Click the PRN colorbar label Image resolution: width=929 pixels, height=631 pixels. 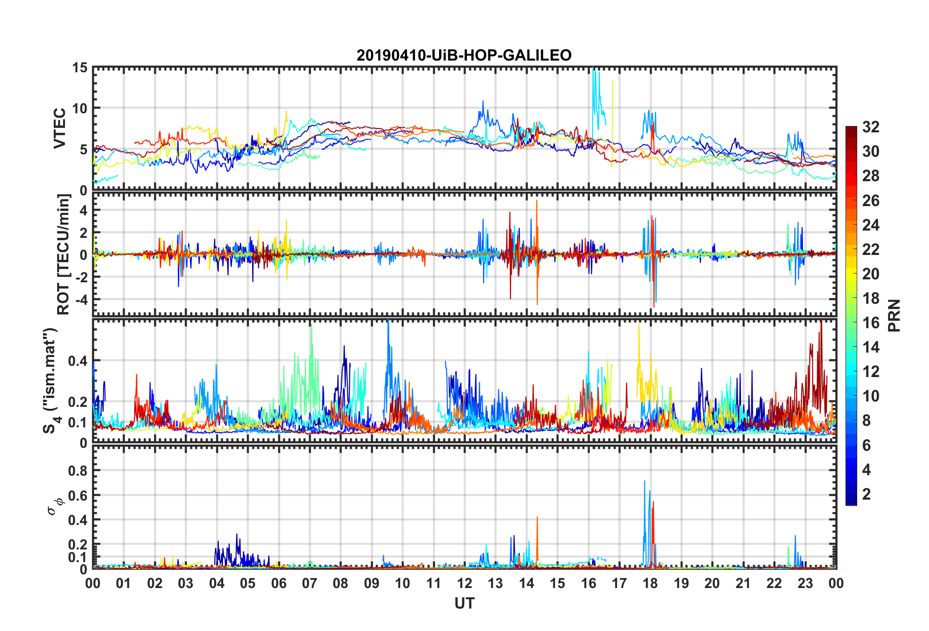pos(894,315)
